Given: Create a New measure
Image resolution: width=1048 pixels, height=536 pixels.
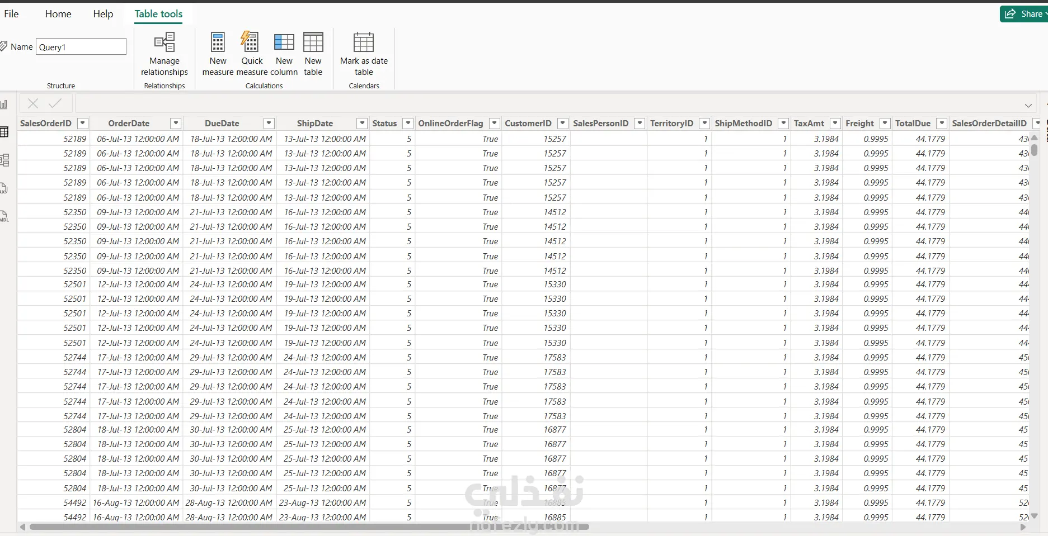Looking at the screenshot, I should click(218, 54).
